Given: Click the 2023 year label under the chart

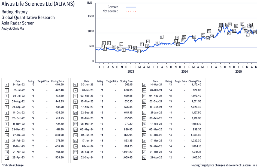Looking at the screenshot, I should click(x=131, y=72).
